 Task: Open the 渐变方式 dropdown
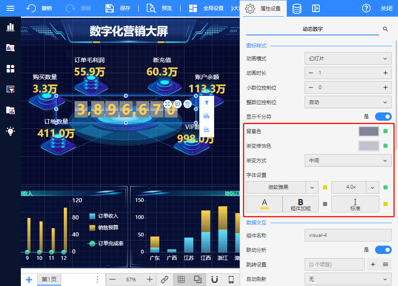point(348,160)
